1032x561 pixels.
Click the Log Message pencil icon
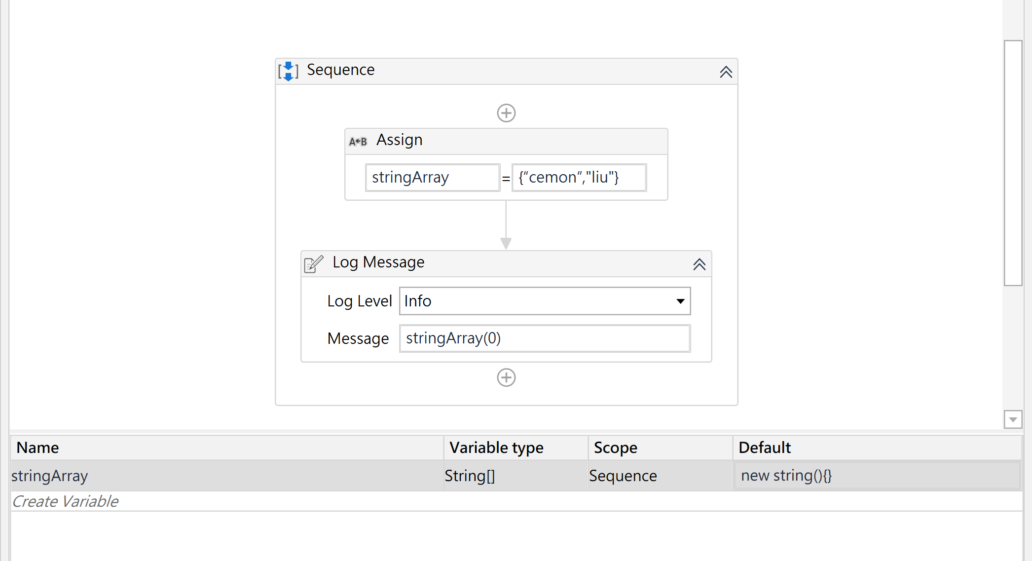(313, 264)
